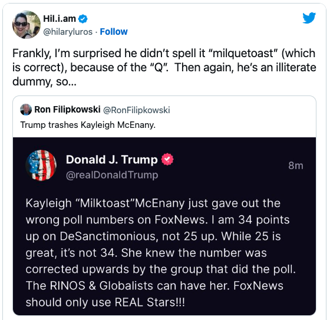Click the red verified badge next to Trump
The image size is (330, 320).
click(x=167, y=159)
